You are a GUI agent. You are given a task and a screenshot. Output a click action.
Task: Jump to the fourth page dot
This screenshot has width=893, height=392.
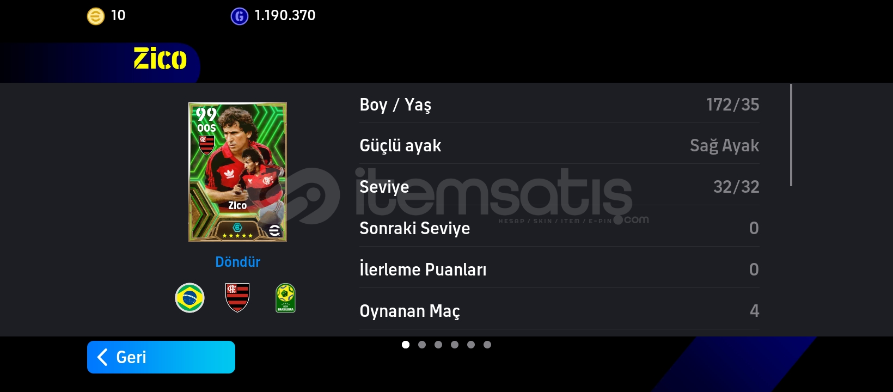click(455, 345)
